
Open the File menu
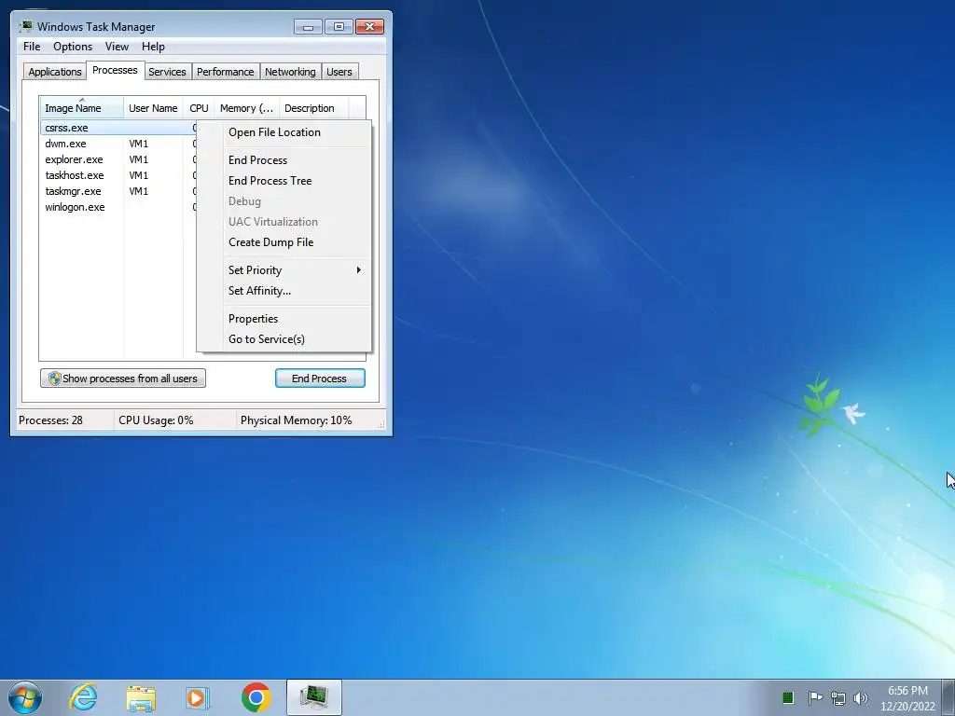(x=32, y=47)
